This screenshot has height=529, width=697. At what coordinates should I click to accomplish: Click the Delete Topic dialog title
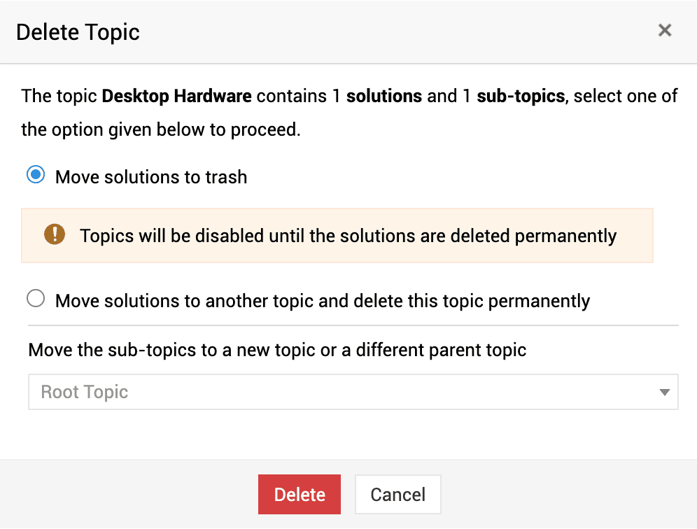pos(78,32)
